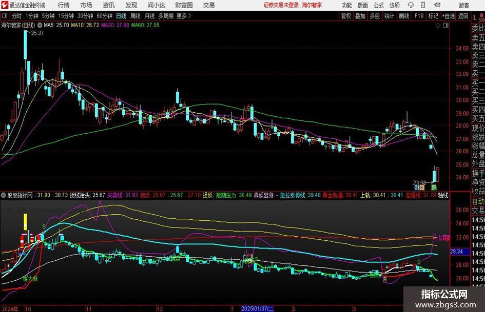Expand the 海尔智家(日线) indicator settings arrow
This screenshot has height=312, width=485.
[40, 25]
